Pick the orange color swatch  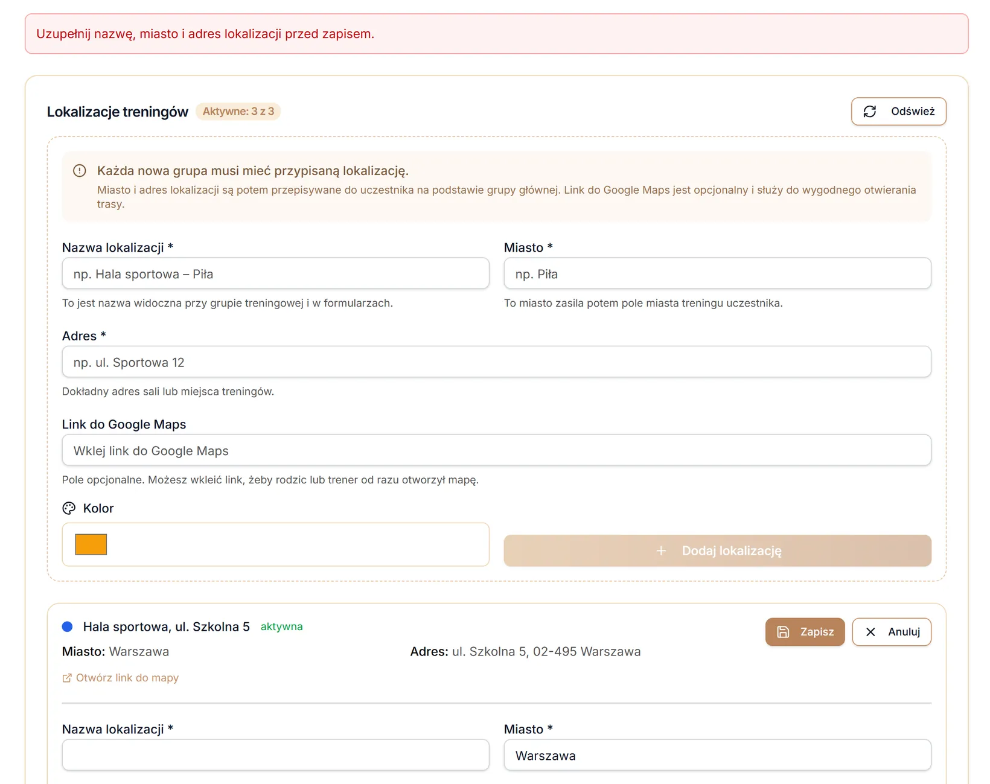click(x=91, y=544)
